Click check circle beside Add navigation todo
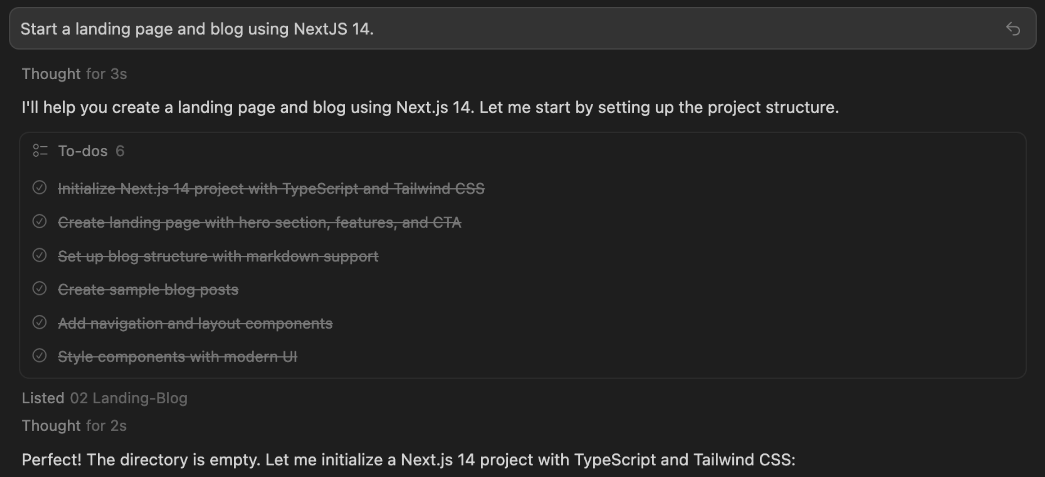Image resolution: width=1045 pixels, height=477 pixels. [40, 322]
